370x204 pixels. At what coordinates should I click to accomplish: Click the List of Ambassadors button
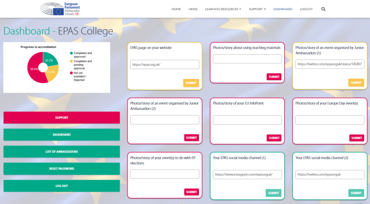pyautogui.click(x=61, y=152)
